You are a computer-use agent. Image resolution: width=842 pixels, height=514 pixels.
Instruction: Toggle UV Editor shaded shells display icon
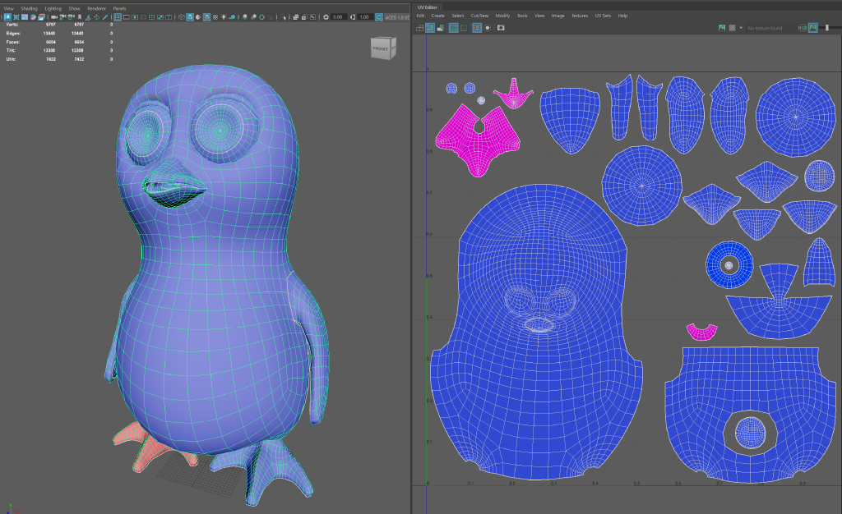tap(430, 27)
